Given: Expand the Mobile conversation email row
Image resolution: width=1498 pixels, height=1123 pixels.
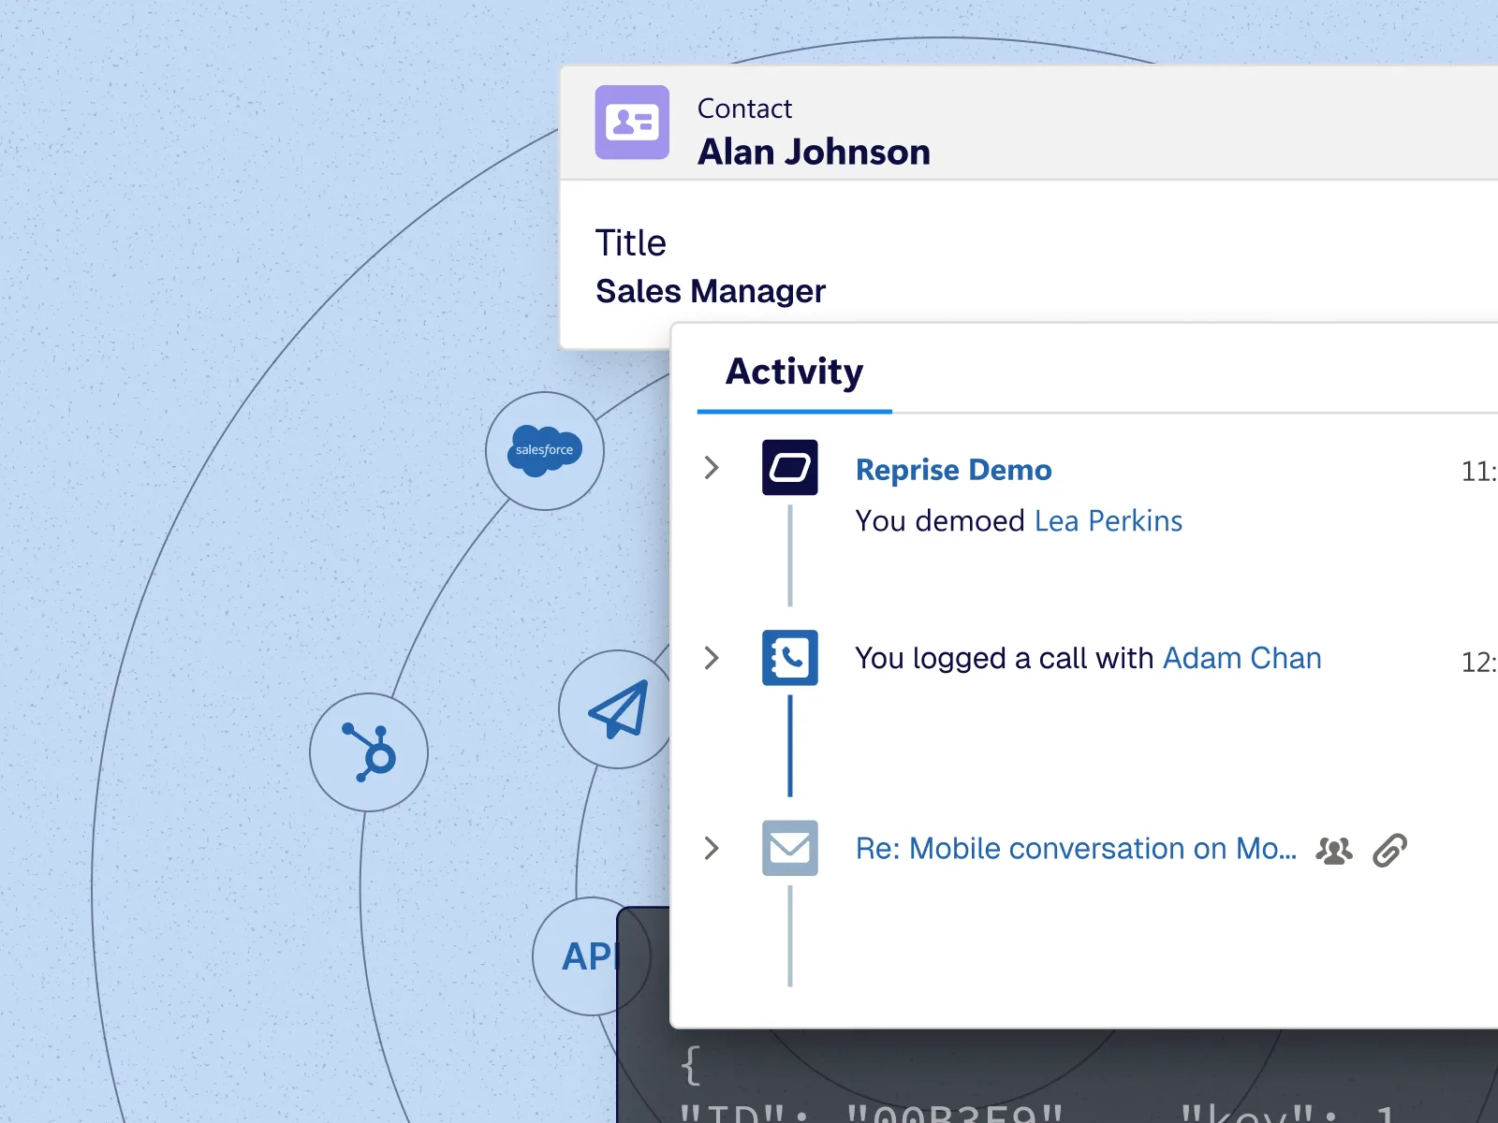Looking at the screenshot, I should point(712,848).
